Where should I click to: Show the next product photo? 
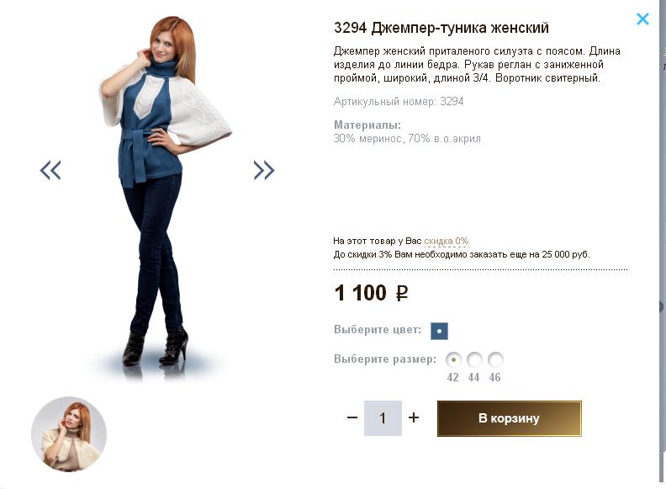(264, 170)
